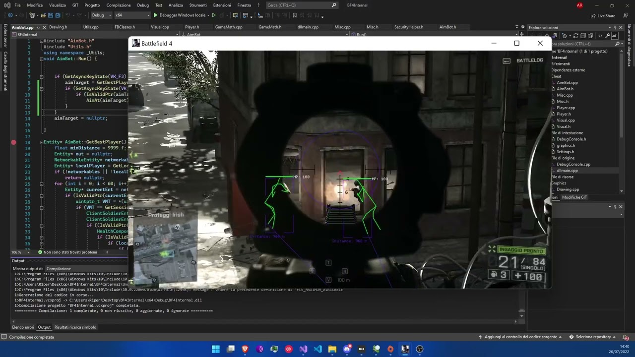
Task: Click the navigate back arrow in toolbar
Action: pyautogui.click(x=10, y=15)
